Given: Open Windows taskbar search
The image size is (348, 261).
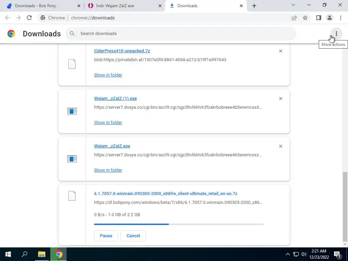Looking at the screenshot, I should click(24, 254).
